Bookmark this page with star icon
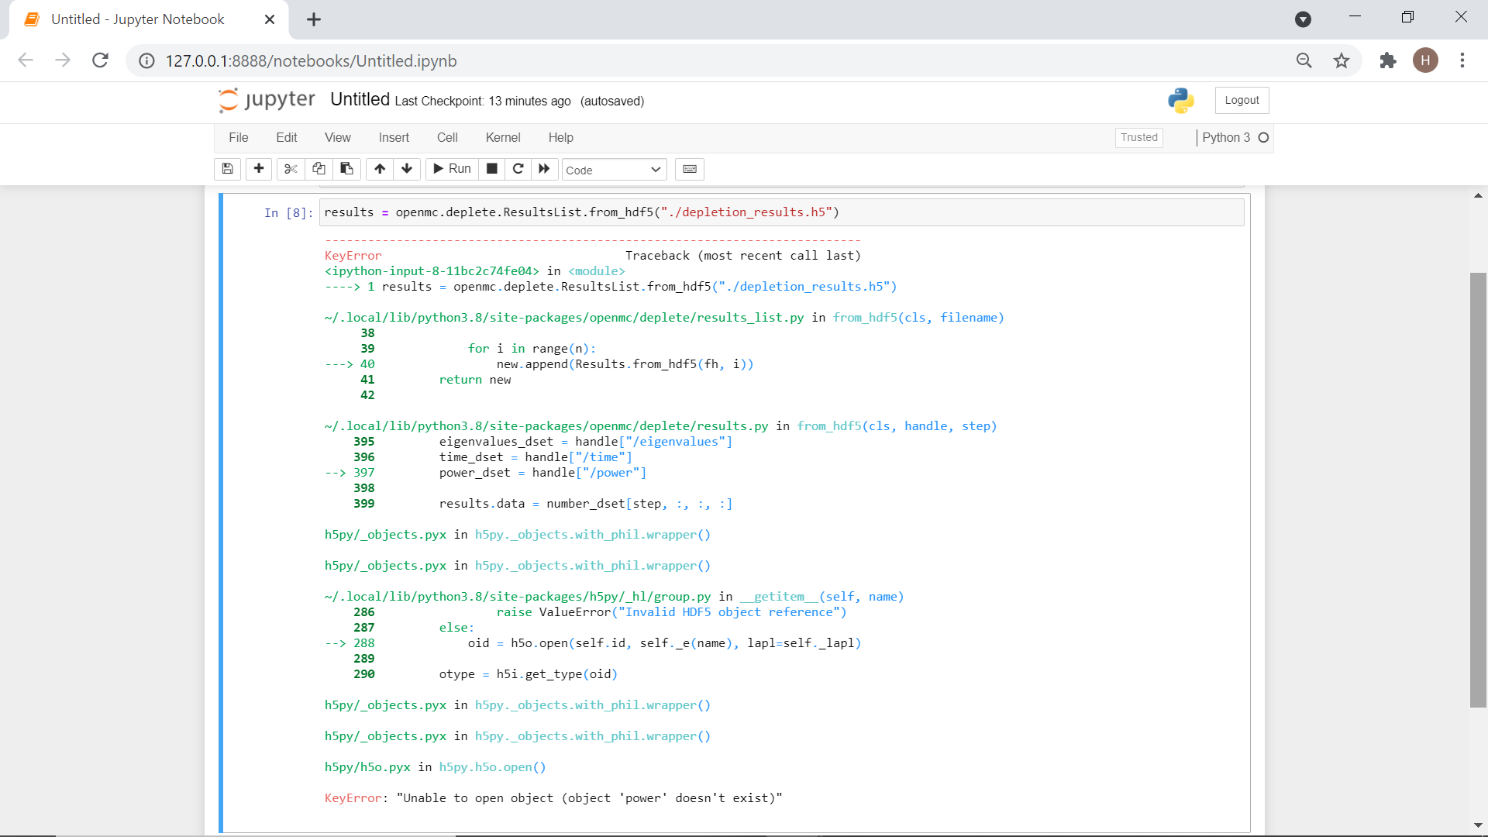Screen dimensions: 1488x837 (x=1342, y=60)
